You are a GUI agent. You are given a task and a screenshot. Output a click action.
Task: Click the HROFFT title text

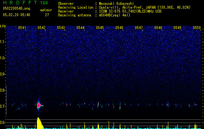click(x=20, y=3)
